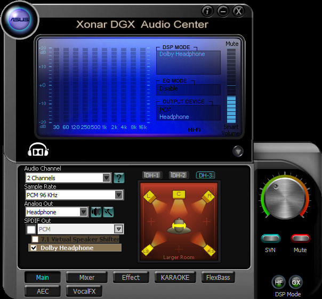The width and height of the screenshot is (322, 299).
Task: Select the DH-3 room preset
Action: [x=206, y=175]
